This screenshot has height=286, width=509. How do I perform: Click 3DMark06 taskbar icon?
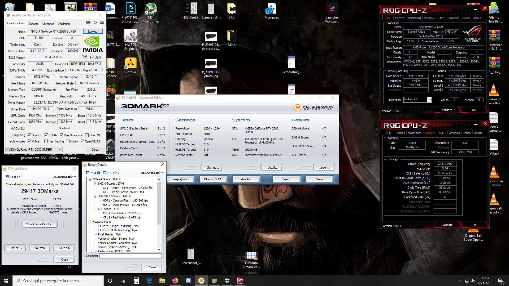201,281
